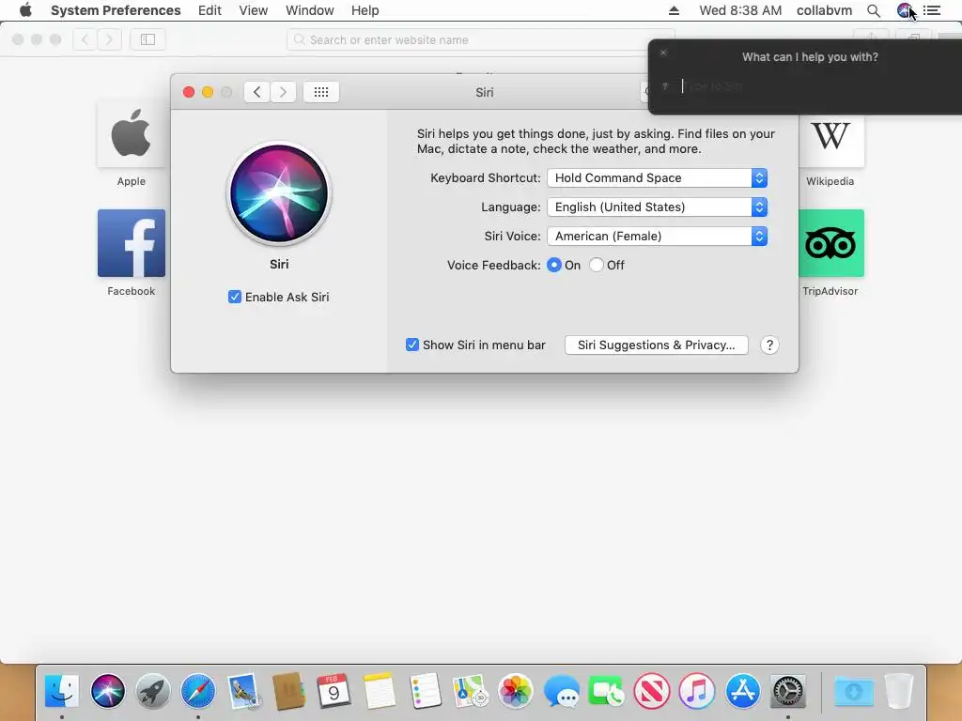This screenshot has height=721, width=962.
Task: Open the Facebook favorite in Safari
Action: tap(132, 253)
